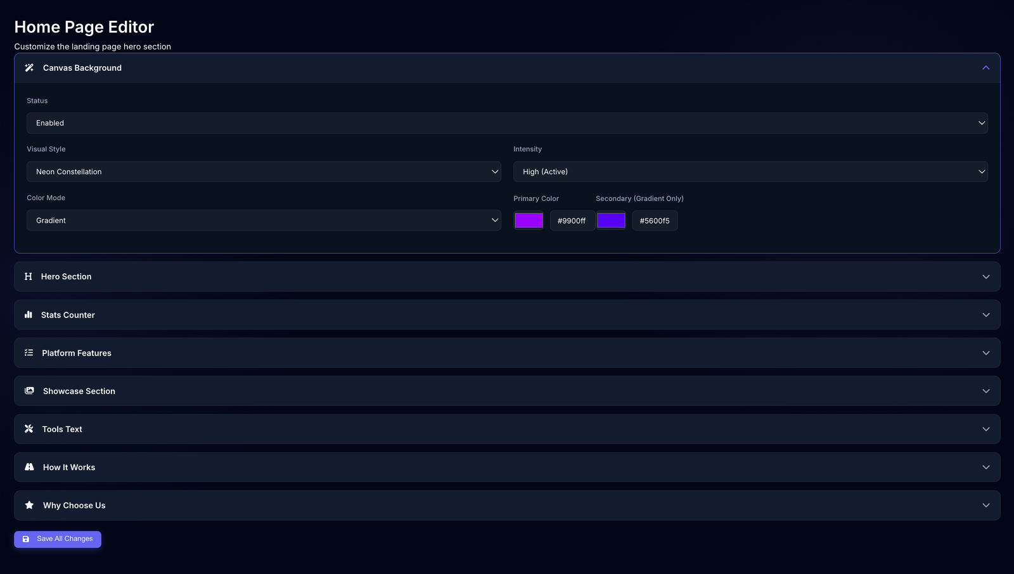Viewport: 1014px width, 574px height.
Task: Expand the Stats Counter panel
Action: [x=985, y=314]
